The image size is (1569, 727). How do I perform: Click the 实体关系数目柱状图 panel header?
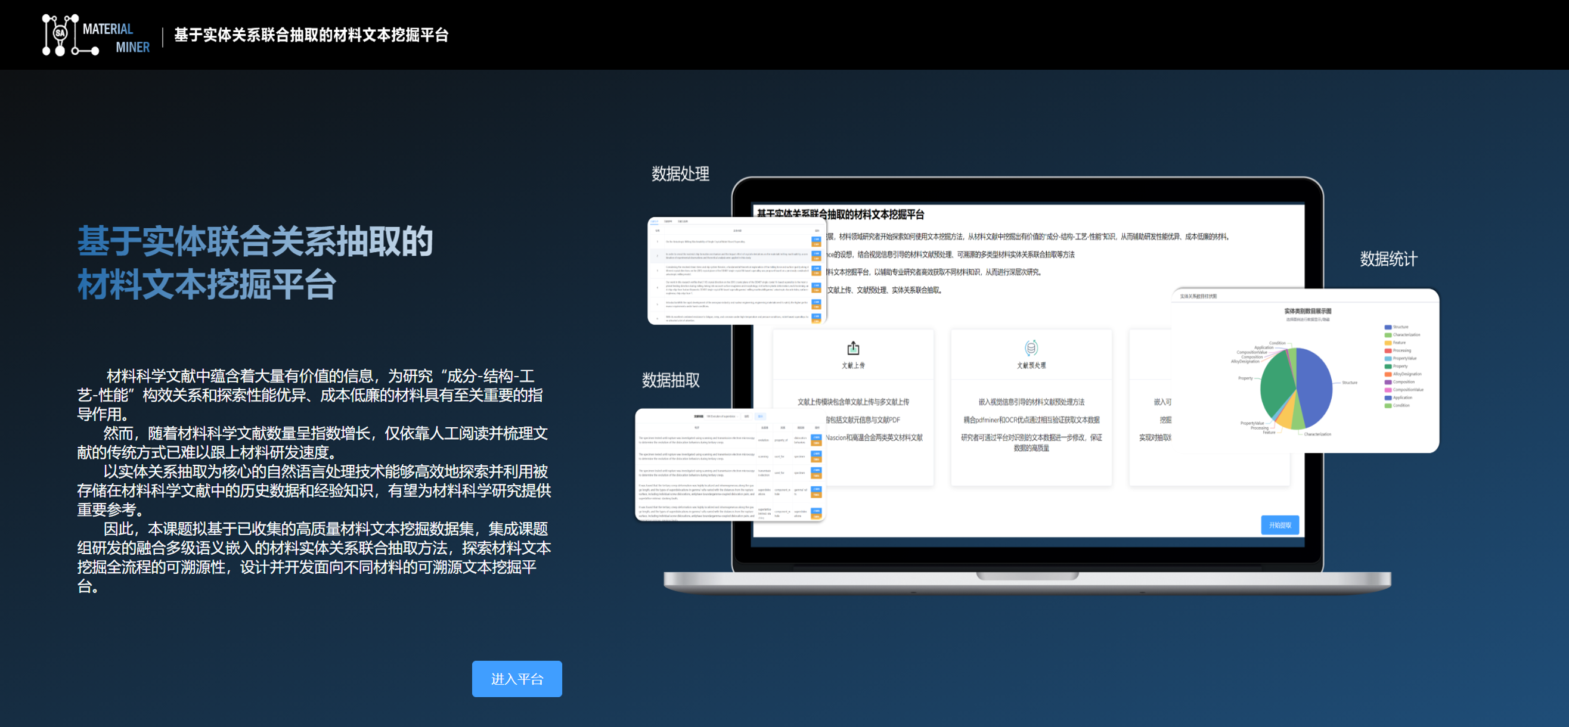pyautogui.click(x=1198, y=296)
